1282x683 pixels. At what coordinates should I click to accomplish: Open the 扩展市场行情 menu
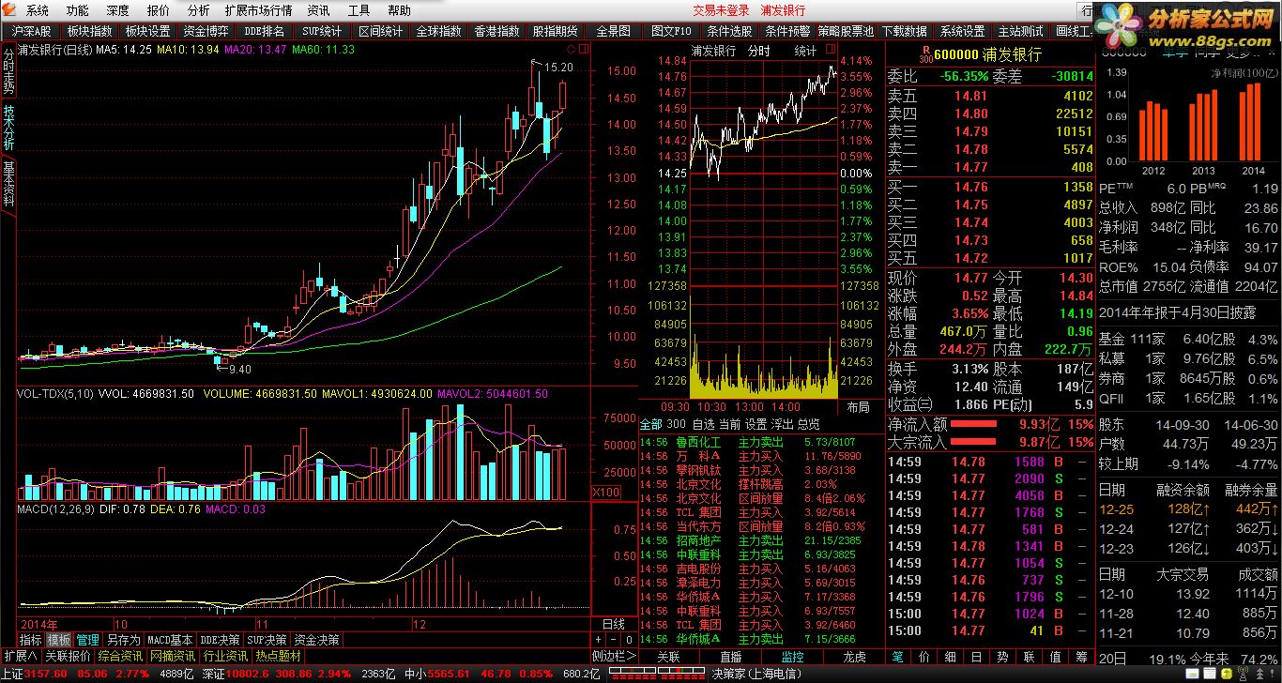point(258,10)
